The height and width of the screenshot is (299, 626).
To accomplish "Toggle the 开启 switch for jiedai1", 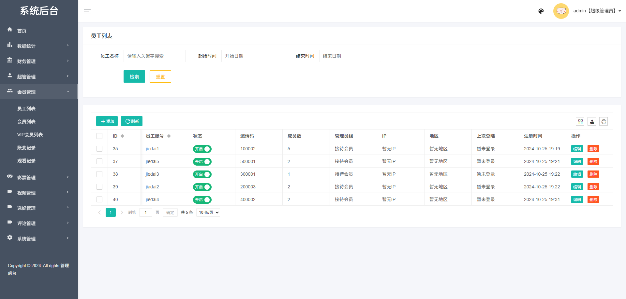I will click(x=202, y=149).
